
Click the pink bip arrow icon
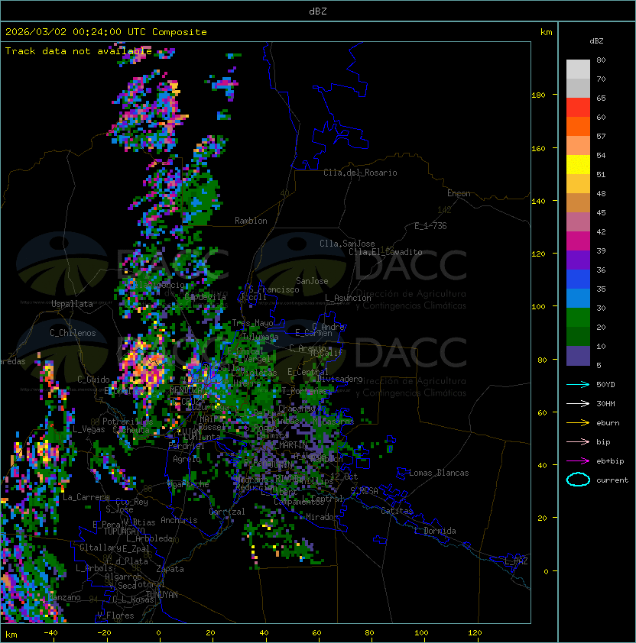[x=578, y=441]
